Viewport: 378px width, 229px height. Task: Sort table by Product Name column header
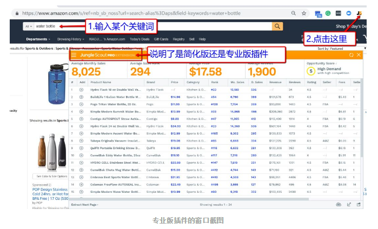[x=101, y=82]
